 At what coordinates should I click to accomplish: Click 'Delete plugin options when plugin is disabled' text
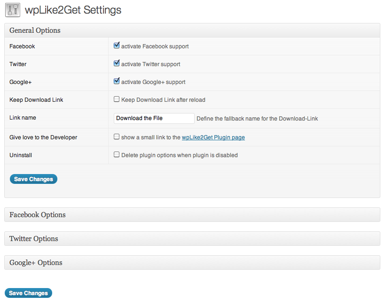(x=180, y=155)
